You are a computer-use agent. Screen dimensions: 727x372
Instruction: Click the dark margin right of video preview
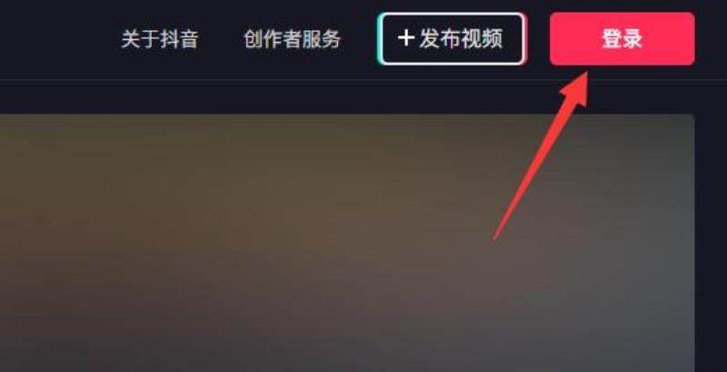point(711,232)
